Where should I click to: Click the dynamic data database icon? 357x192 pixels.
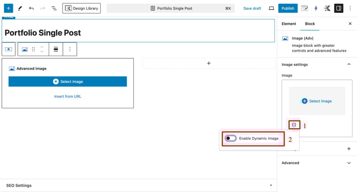(294, 125)
